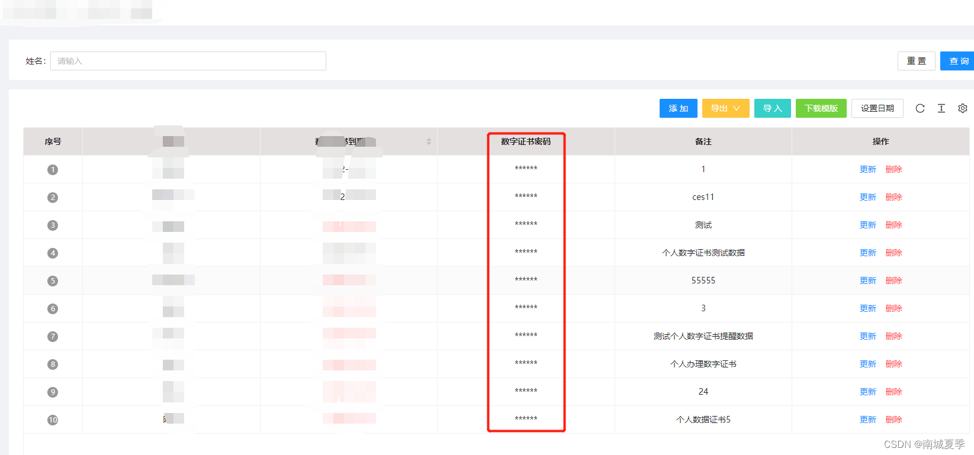The image size is (974, 455).
Task: Click the remark 24 cell
Action: [703, 392]
